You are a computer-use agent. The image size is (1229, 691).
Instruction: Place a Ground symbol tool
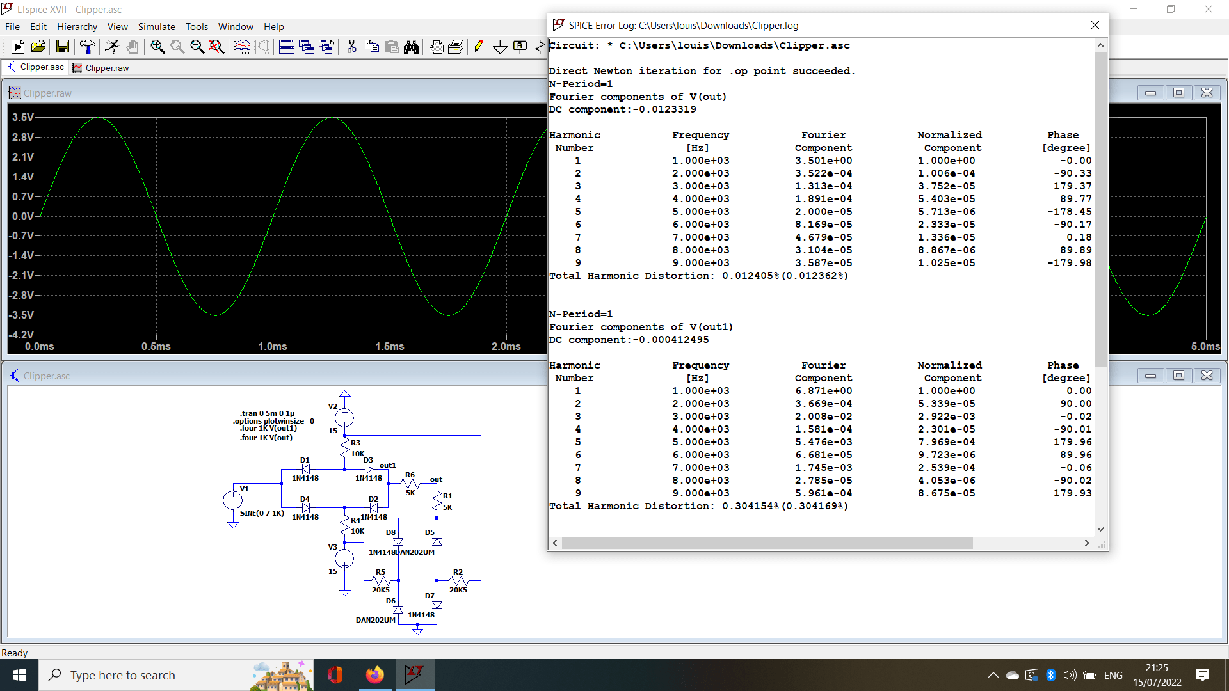click(500, 47)
